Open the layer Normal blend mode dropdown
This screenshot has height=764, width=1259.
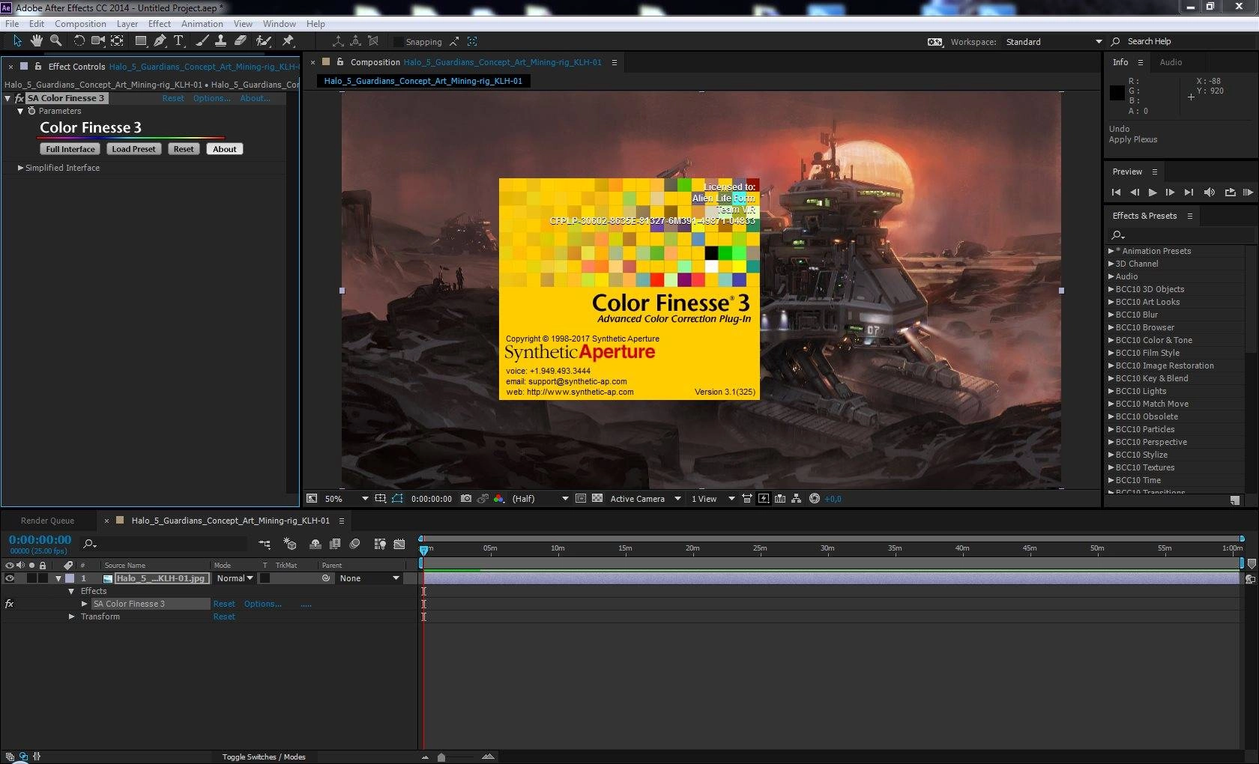click(x=235, y=578)
